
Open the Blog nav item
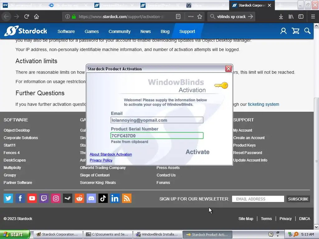(x=165, y=31)
